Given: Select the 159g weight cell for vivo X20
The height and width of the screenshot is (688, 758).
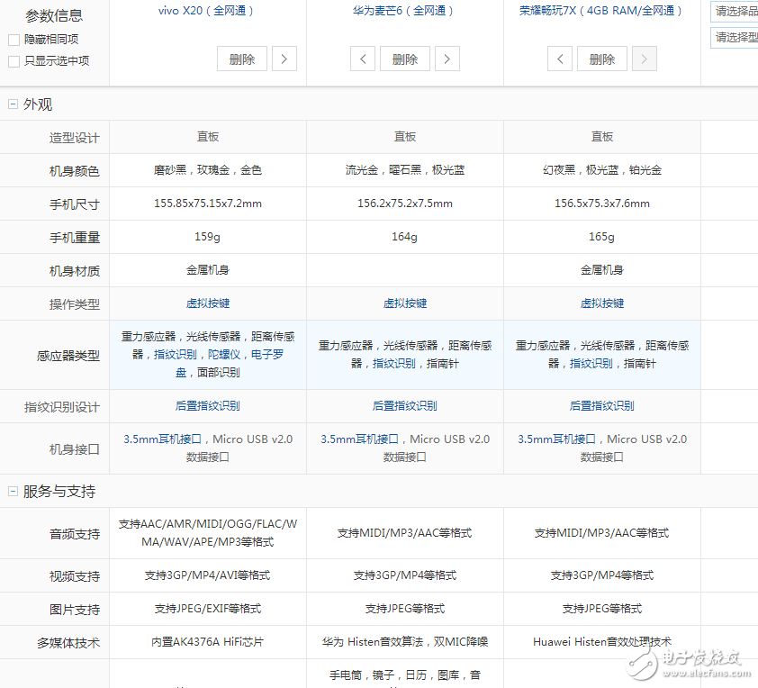Looking at the screenshot, I should (x=207, y=237).
